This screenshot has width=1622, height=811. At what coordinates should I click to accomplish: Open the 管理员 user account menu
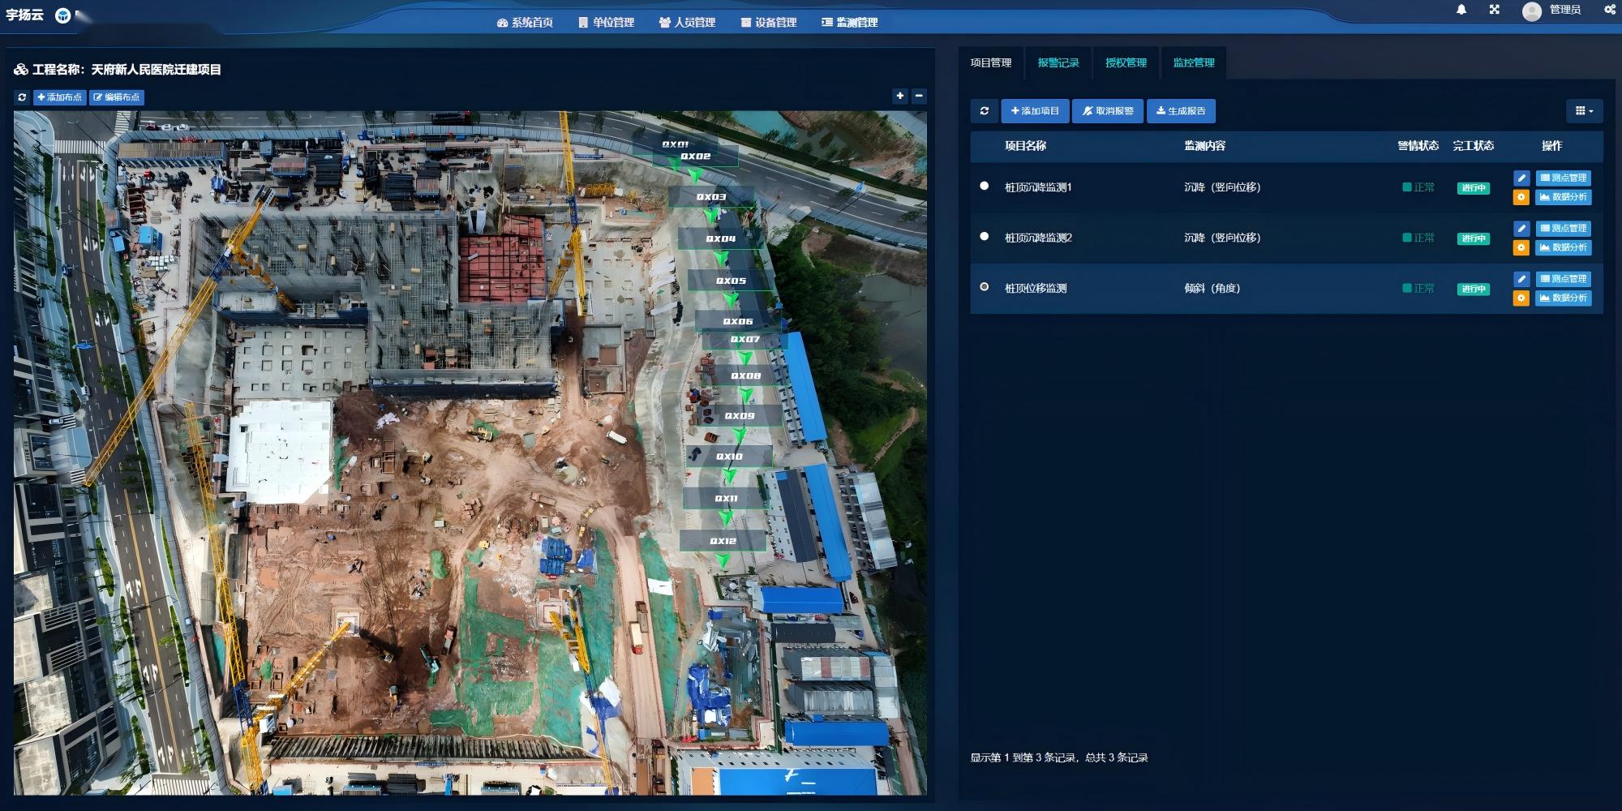tap(1553, 10)
